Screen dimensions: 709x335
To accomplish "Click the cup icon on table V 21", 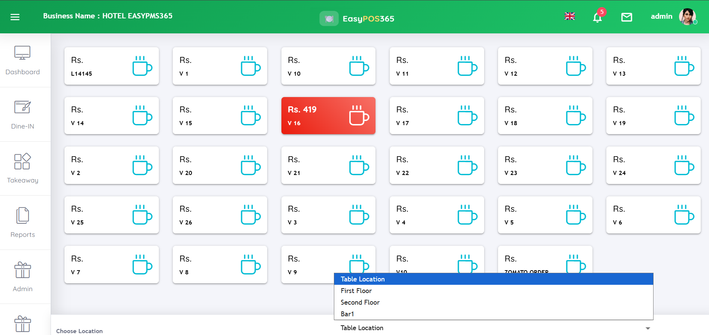I will pos(359,165).
